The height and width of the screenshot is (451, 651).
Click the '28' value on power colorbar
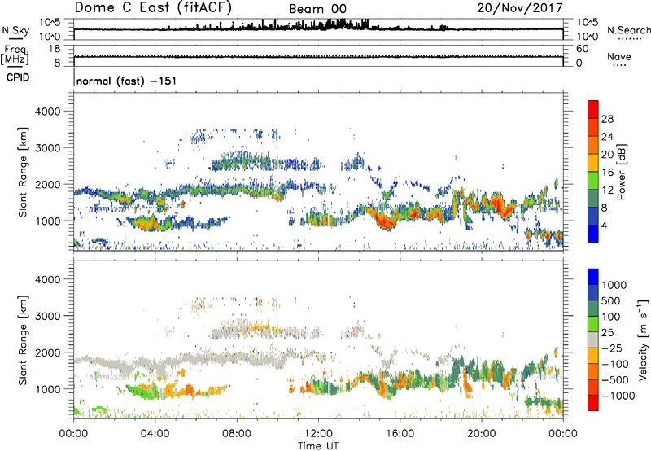coord(607,119)
